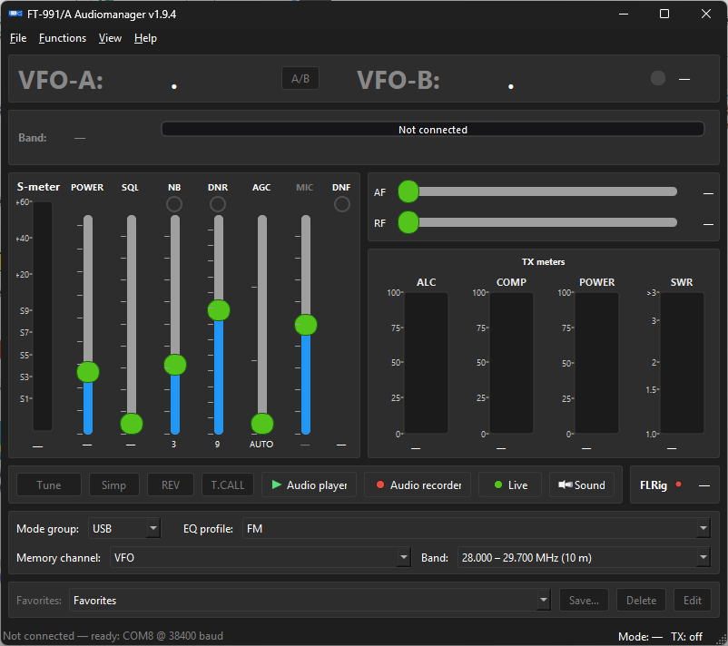Screen dimensions: 728x646
Task: Expand the Band range dropdown
Action: (x=703, y=557)
